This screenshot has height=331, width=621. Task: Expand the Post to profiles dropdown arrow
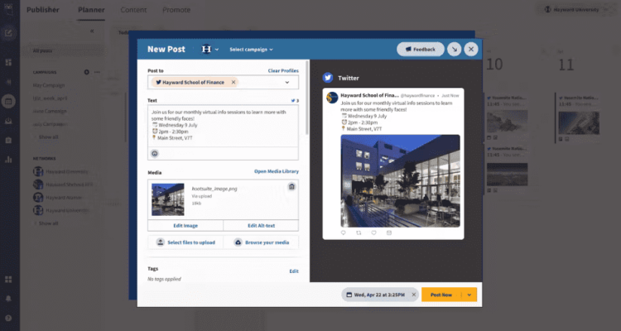pyautogui.click(x=287, y=83)
